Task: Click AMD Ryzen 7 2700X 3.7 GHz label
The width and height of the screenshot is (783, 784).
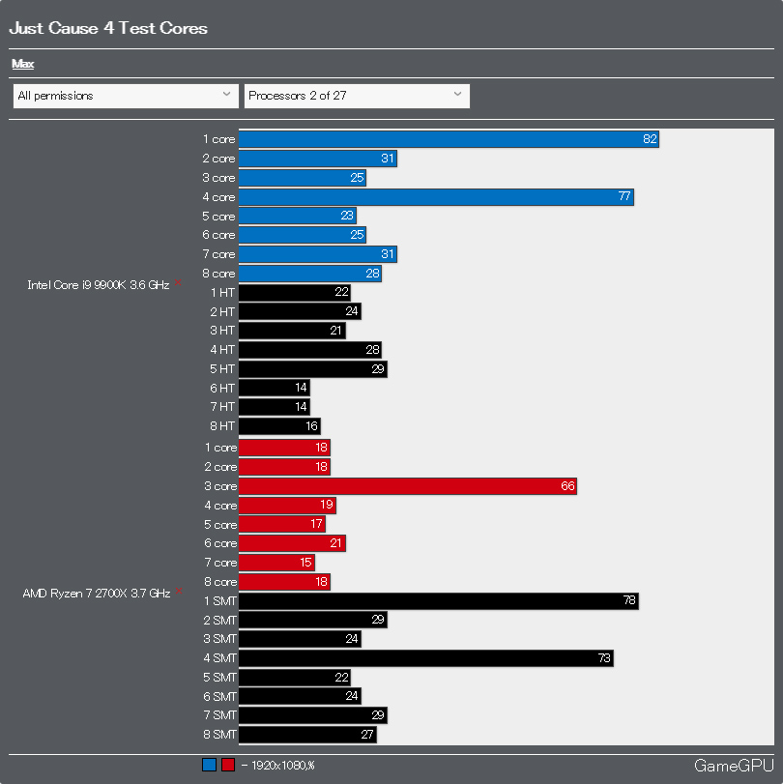Action: 96,593
